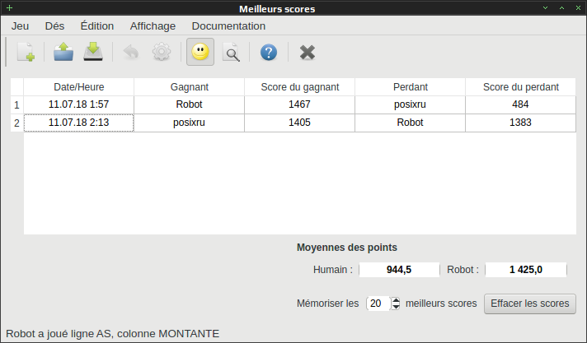Open the Jeu menu
Image resolution: width=587 pixels, height=343 pixels.
pyautogui.click(x=20, y=26)
